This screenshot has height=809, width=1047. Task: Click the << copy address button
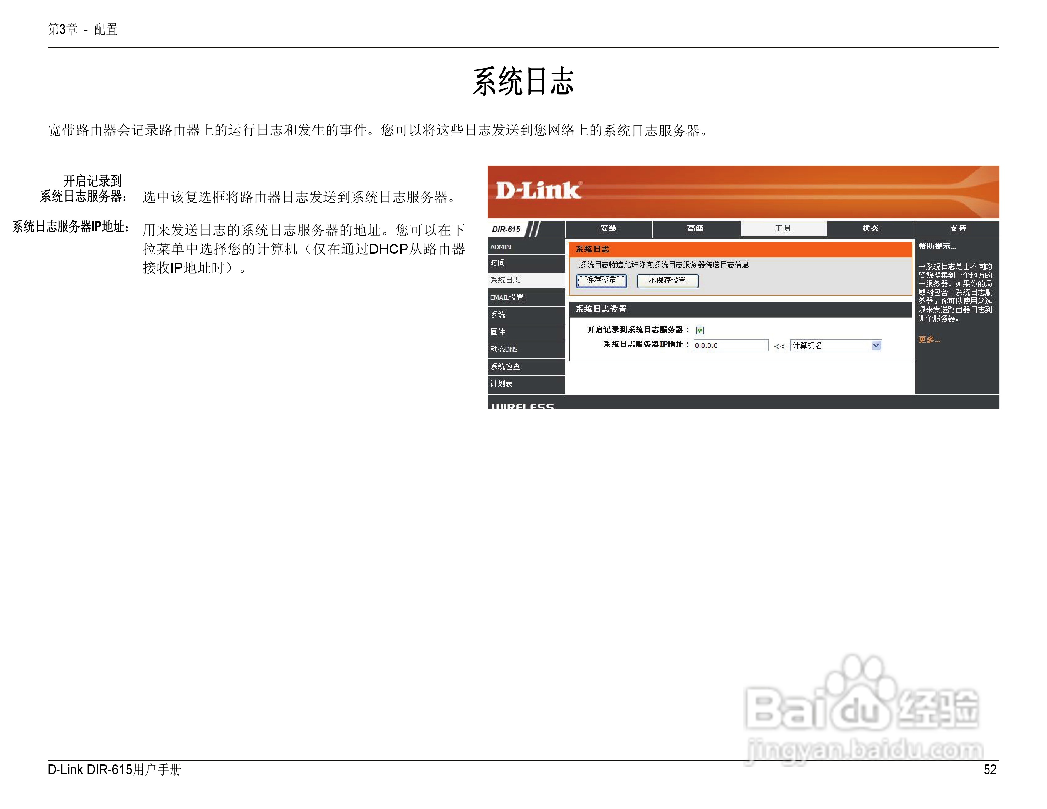[779, 346]
